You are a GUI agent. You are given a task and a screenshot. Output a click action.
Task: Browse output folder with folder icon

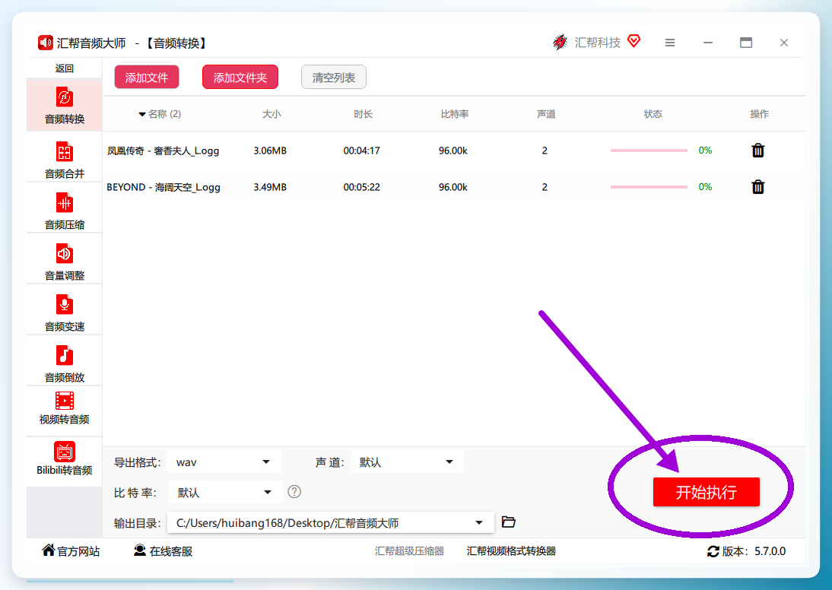508,522
